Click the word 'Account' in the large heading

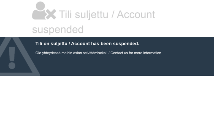coord(136,15)
